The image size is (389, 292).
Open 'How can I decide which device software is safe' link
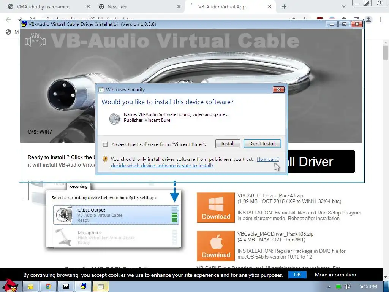(x=195, y=162)
